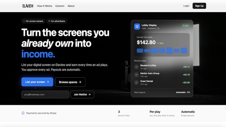This screenshot has height=127, width=226.
Task: Click the 18% upward trend arrow
Action: tap(158, 43)
